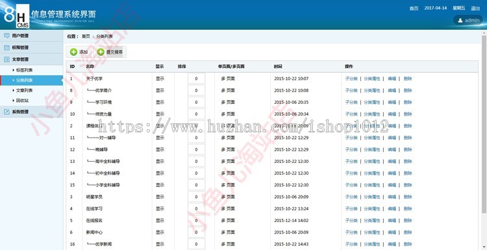Open 分类属性 for 新闻中心 row
The width and height of the screenshot is (487, 250).
pos(372,232)
